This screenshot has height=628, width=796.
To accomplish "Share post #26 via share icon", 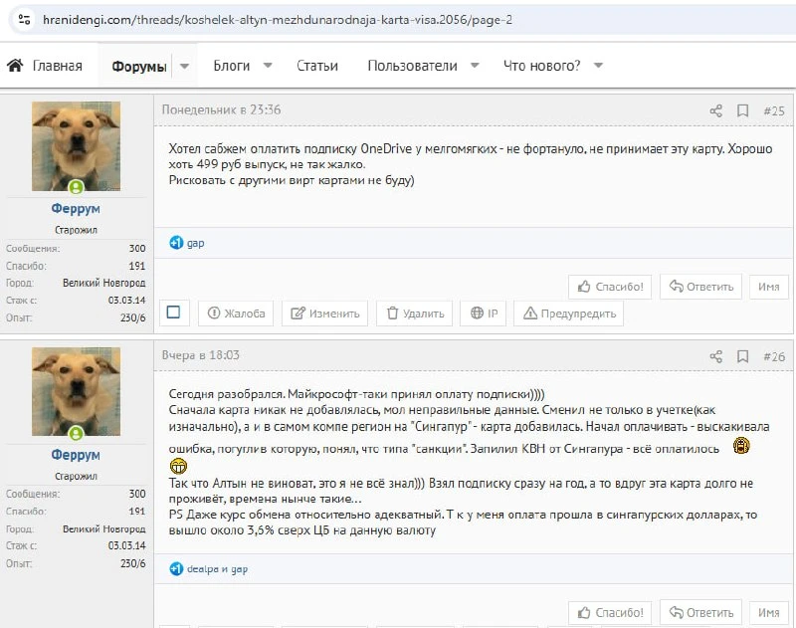I will click(x=715, y=356).
